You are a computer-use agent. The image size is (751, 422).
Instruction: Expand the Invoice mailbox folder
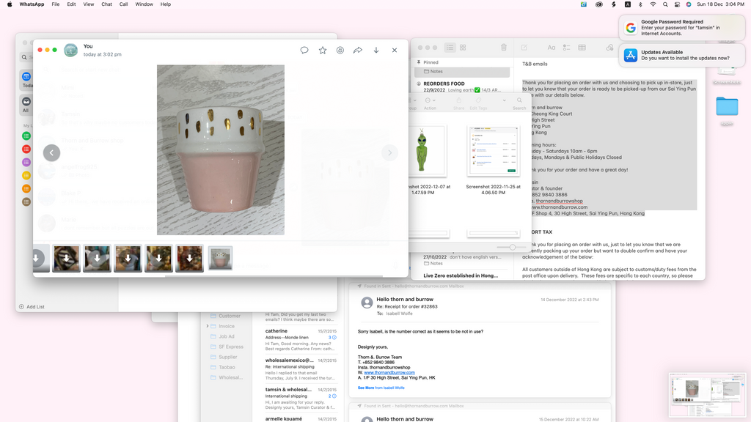coord(208,326)
